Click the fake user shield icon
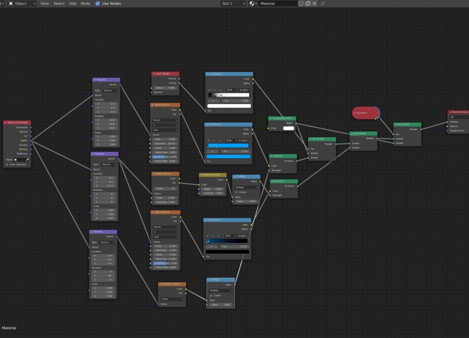This screenshot has height=338, width=469. click(301, 3)
